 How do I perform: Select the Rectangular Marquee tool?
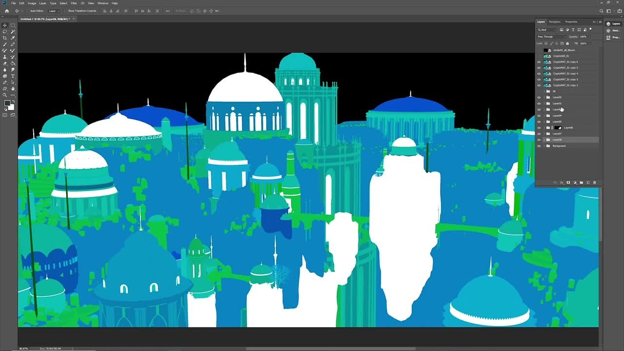13,25
